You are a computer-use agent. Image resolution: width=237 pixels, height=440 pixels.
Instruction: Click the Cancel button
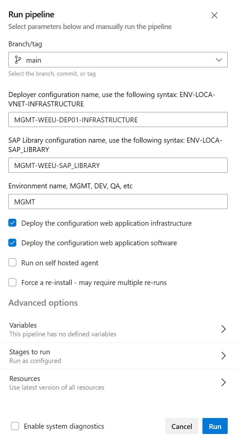coord(181,426)
